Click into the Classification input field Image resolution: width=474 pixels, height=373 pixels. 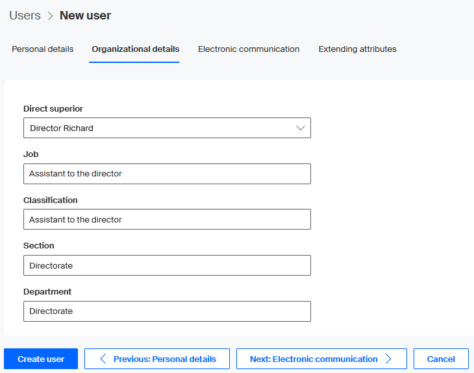coord(166,219)
